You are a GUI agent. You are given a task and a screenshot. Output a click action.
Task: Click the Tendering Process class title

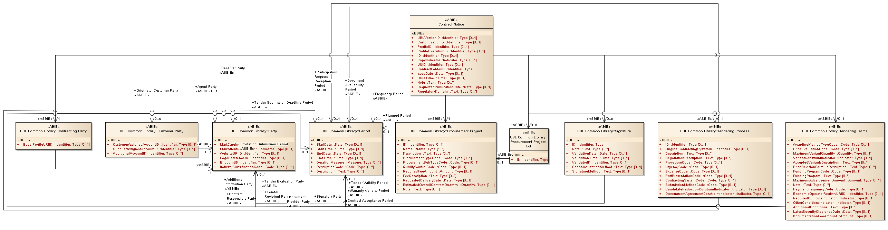tap(714, 131)
